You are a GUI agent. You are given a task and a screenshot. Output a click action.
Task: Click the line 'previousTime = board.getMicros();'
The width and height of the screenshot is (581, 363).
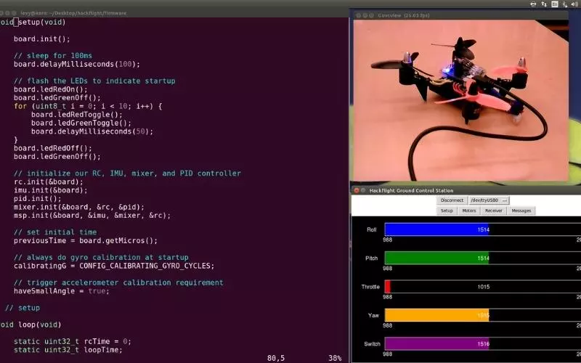tap(86, 241)
